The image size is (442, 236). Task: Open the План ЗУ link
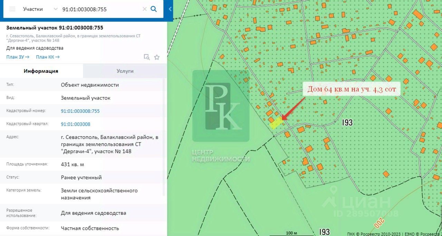click(x=18, y=57)
